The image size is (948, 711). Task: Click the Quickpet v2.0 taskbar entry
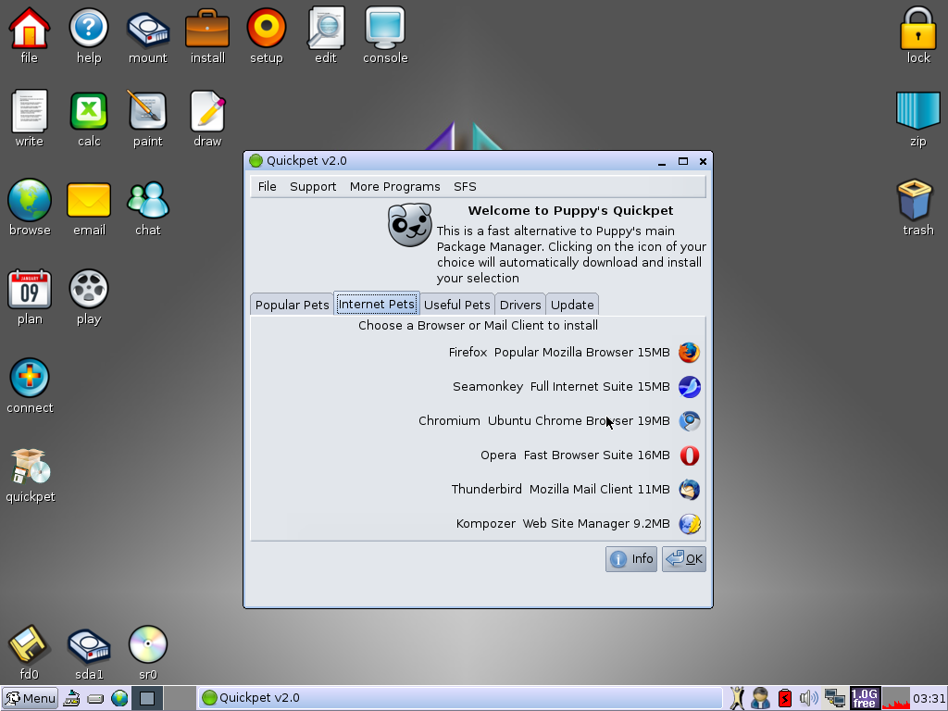(461, 698)
